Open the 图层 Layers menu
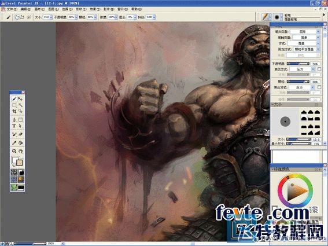Image resolution: width=328 pixels, height=246 pixels. coord(54,9)
